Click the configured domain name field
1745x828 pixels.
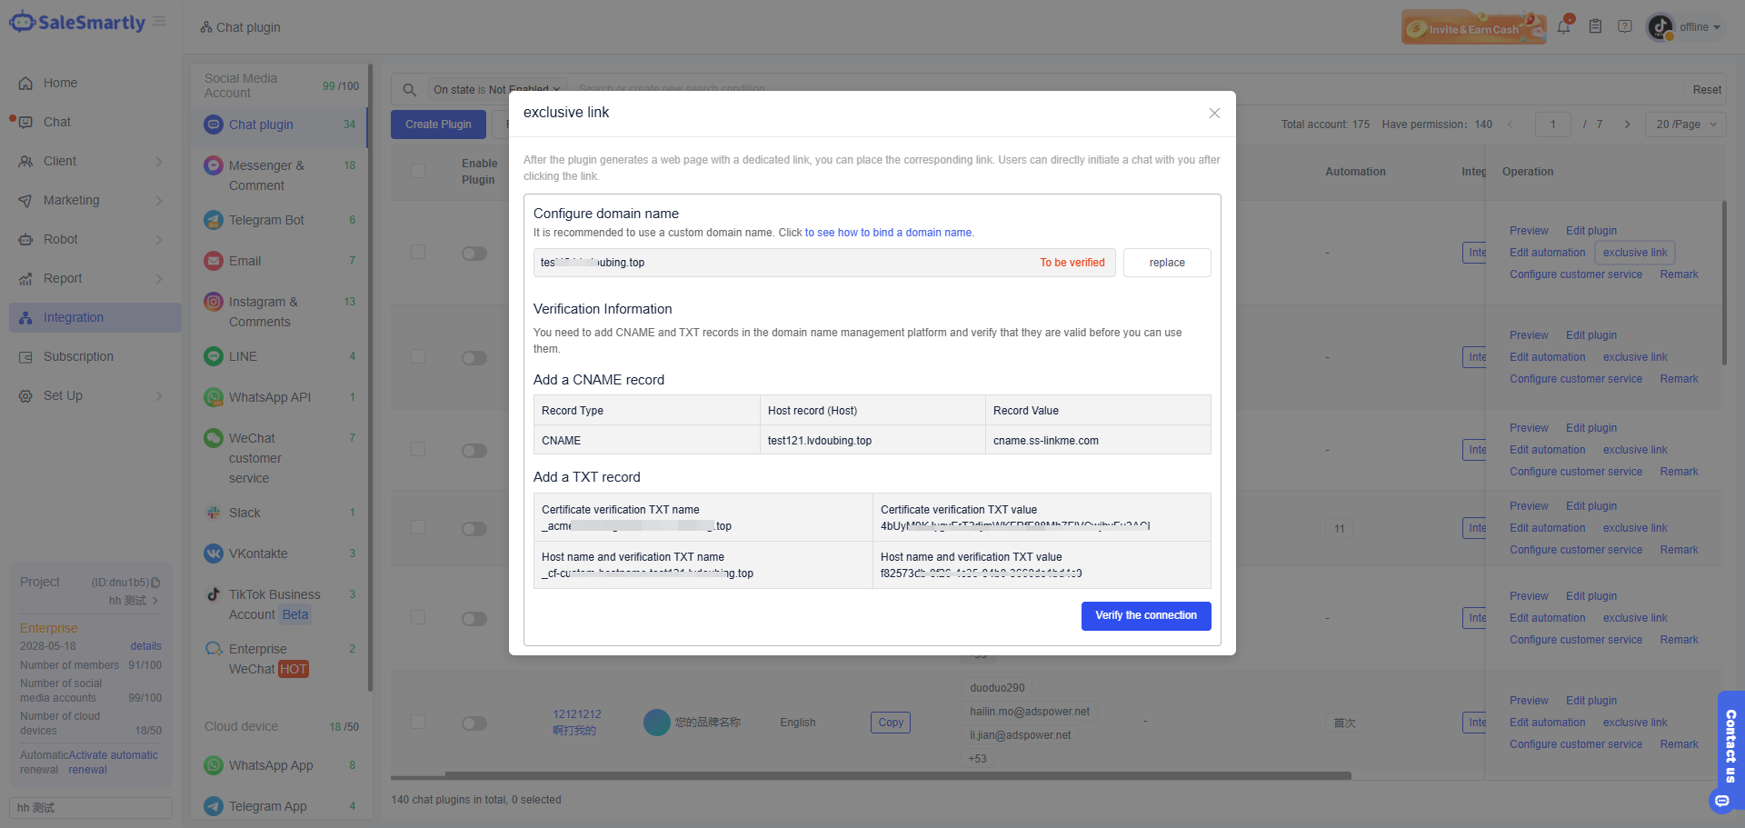[824, 263]
